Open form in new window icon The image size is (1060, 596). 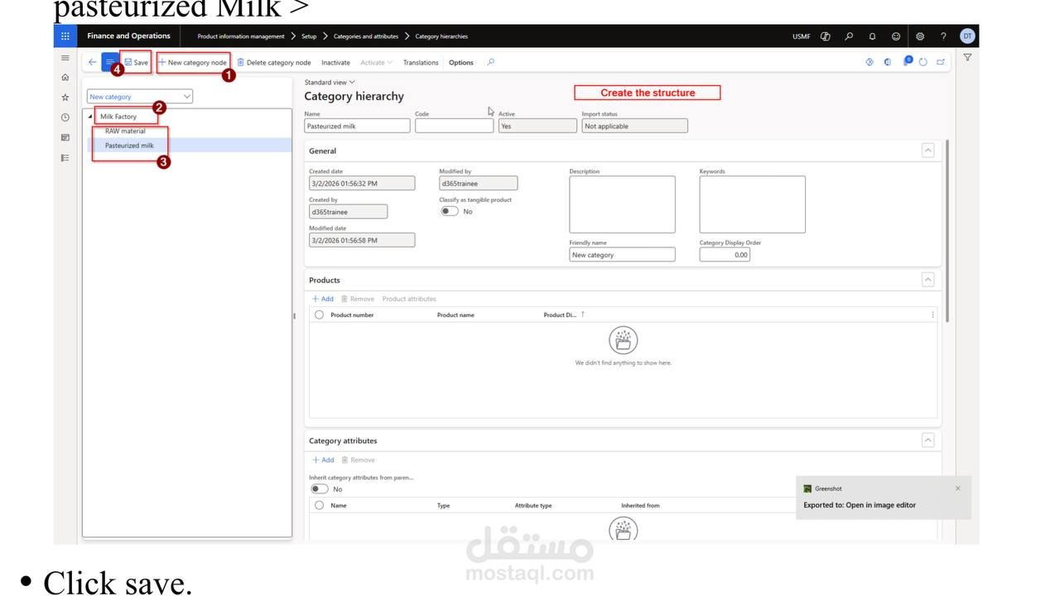[x=941, y=62]
